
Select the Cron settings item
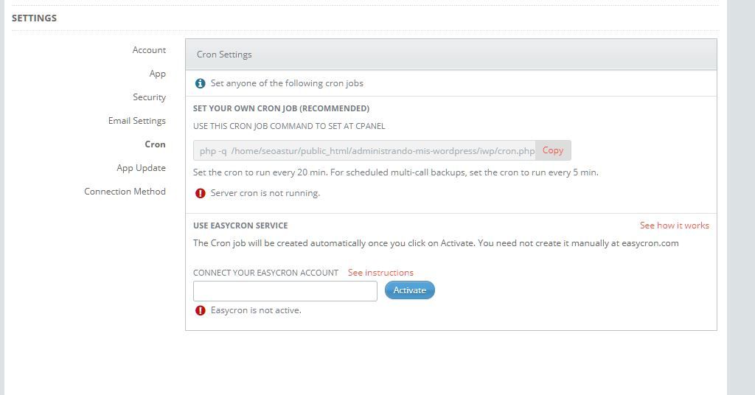click(x=155, y=144)
